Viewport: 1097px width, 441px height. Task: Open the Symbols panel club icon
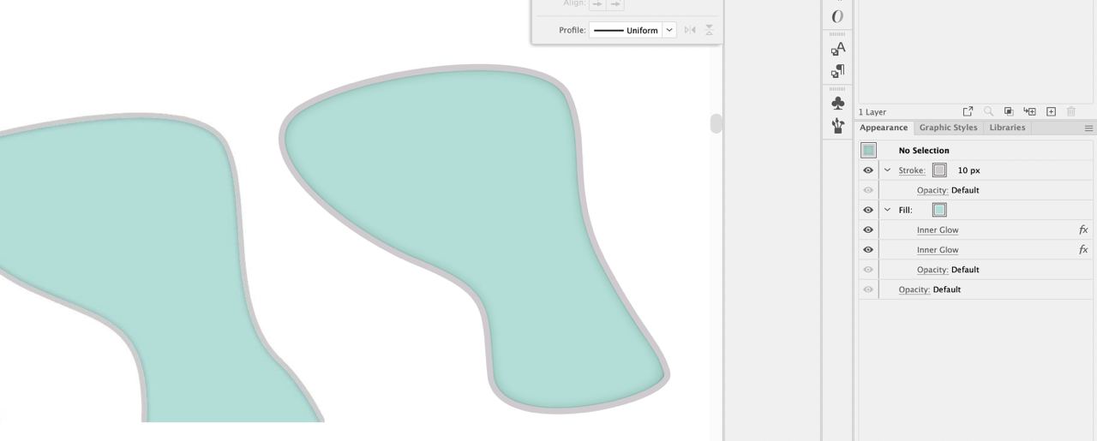(x=838, y=104)
